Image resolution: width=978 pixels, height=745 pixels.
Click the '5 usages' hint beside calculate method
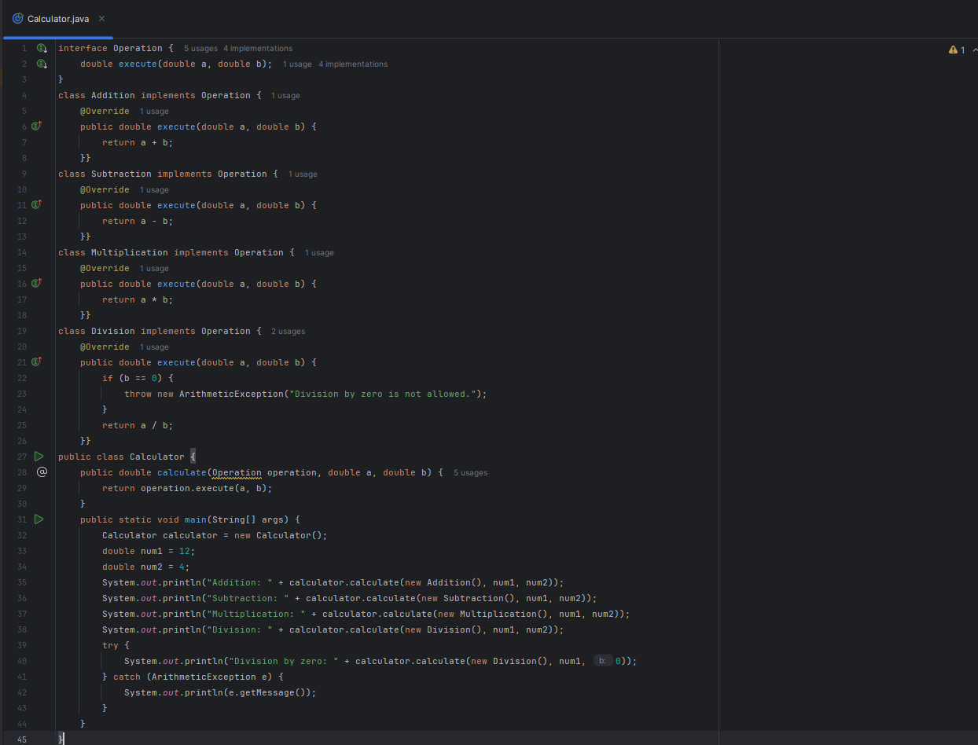(x=470, y=473)
